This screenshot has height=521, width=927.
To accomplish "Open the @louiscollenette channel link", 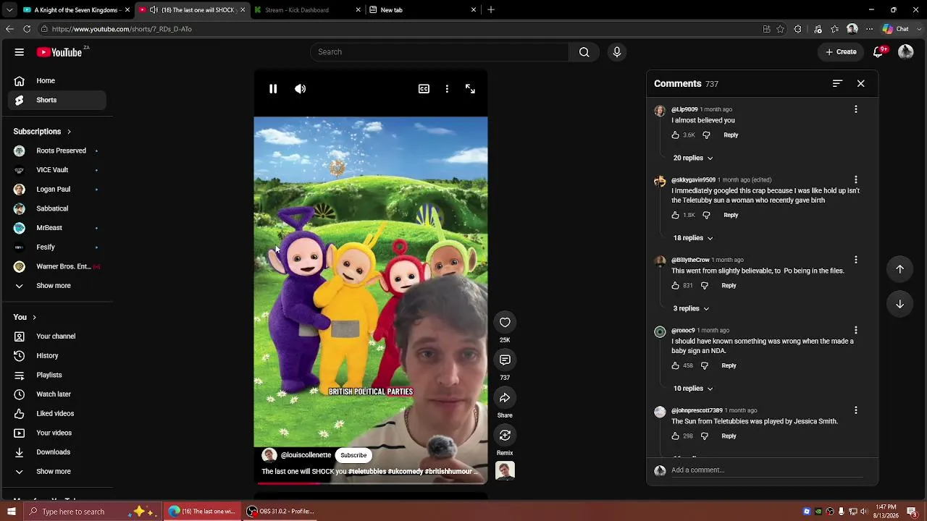I will (x=306, y=455).
